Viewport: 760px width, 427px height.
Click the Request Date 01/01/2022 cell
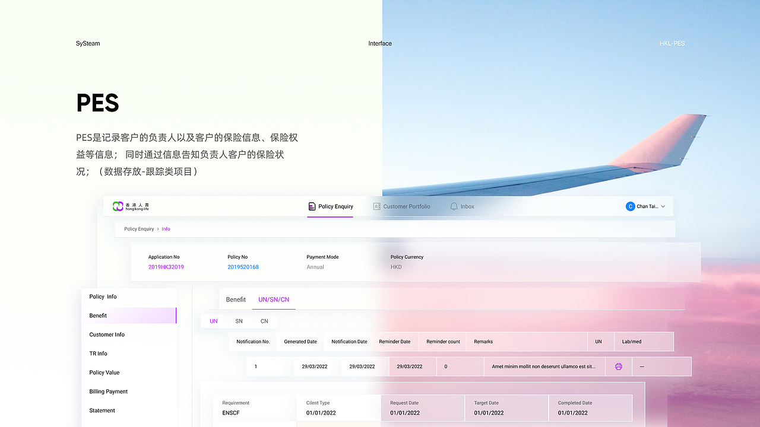tap(423, 408)
